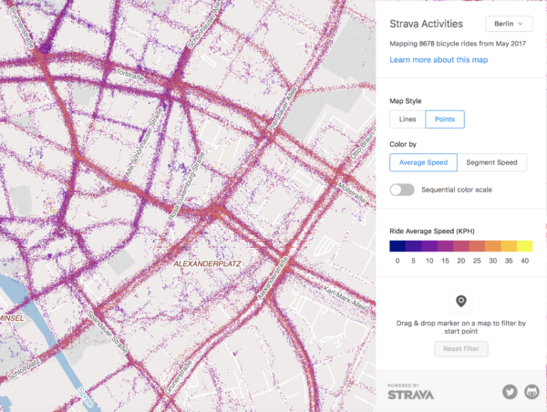Open the GitHub repository icon
Viewport: 547px width, 412px height.
(x=532, y=392)
